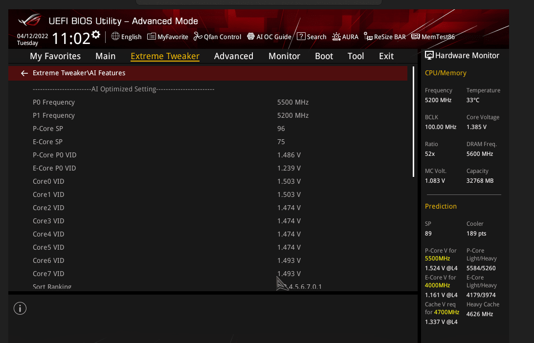This screenshot has height=343, width=534.
Task: Click the CPU/Memory heading in Hardware Monitor
Action: (446, 73)
